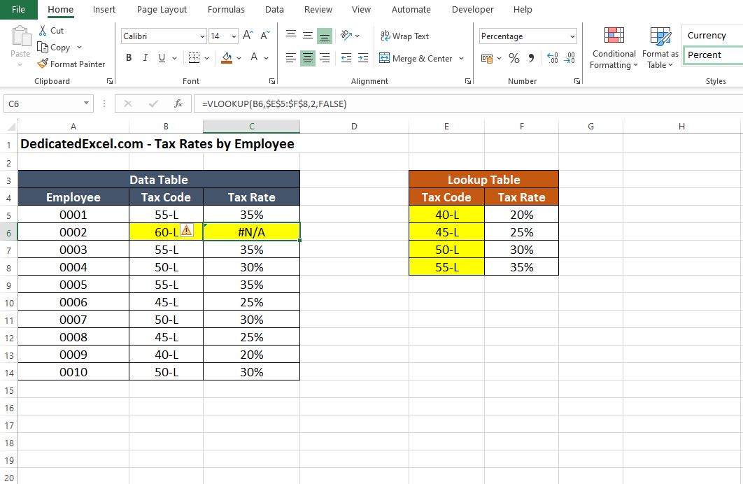This screenshot has height=484, width=743.
Task: Apply Percent Style from the Number group
Action: click(514, 59)
